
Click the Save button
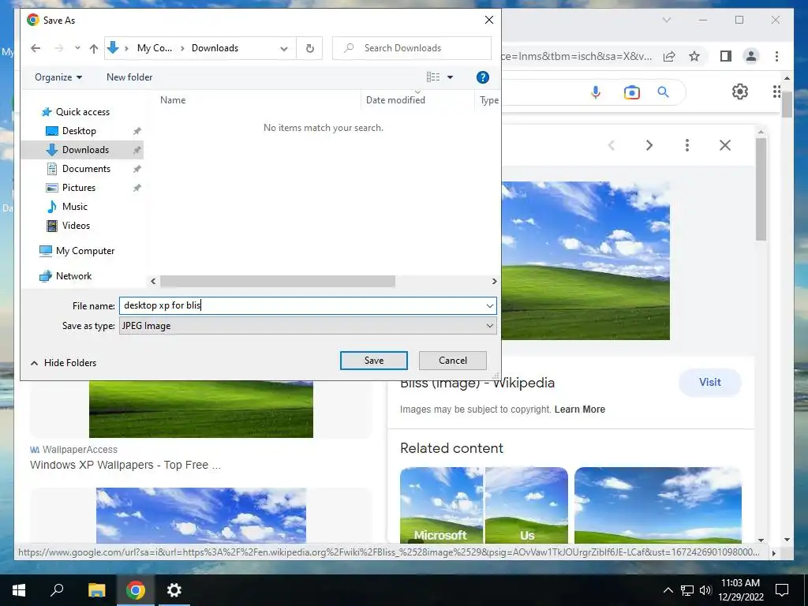coord(373,360)
